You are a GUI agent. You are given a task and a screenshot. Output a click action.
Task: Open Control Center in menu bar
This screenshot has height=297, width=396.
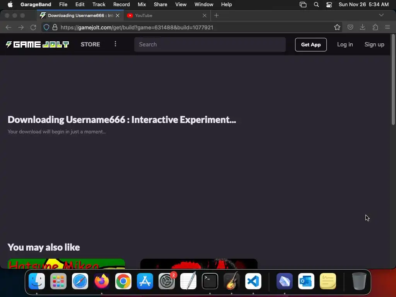click(329, 4)
